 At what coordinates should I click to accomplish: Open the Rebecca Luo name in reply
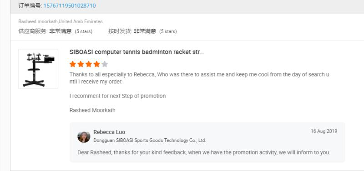point(109,132)
